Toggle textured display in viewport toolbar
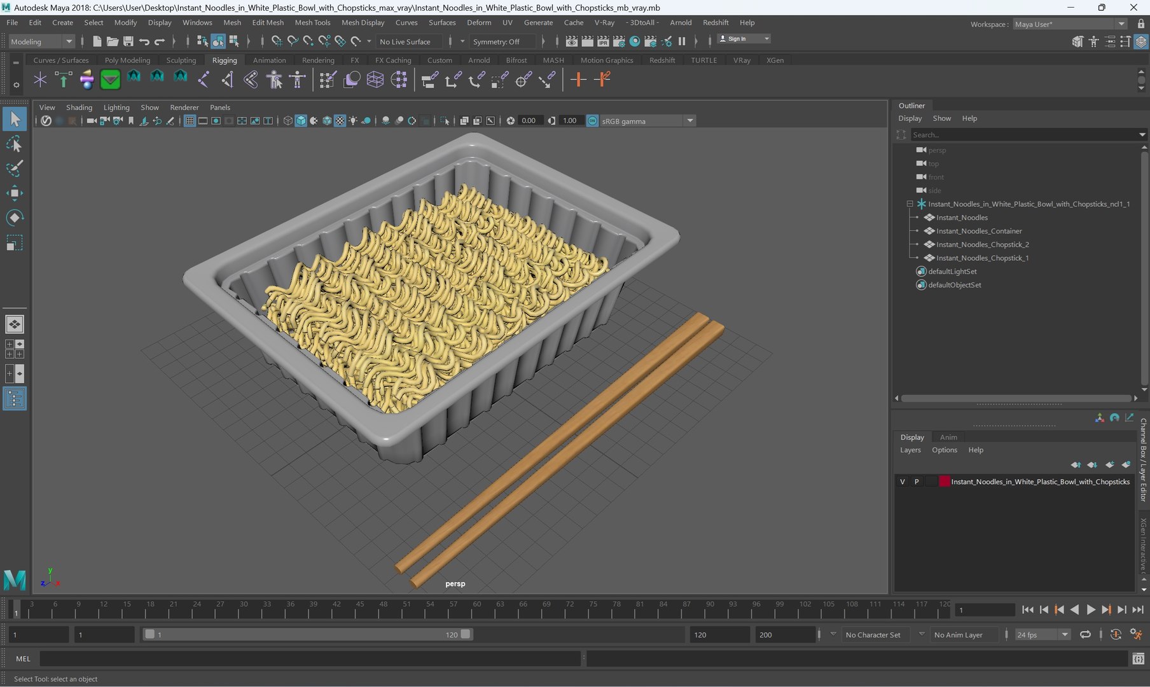The width and height of the screenshot is (1150, 687). click(340, 121)
